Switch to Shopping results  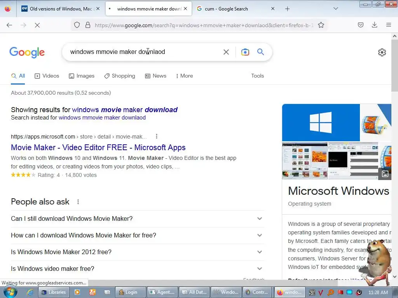[120, 76]
